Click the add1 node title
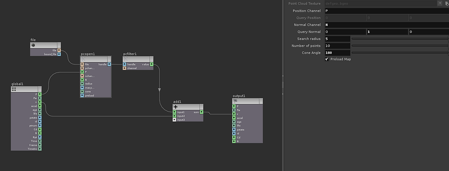The width and height of the screenshot is (449, 171). pos(177,102)
